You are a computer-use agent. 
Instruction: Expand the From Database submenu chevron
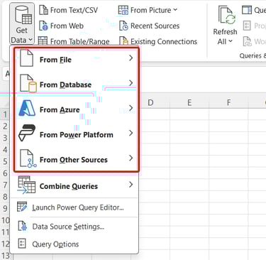coord(131,83)
